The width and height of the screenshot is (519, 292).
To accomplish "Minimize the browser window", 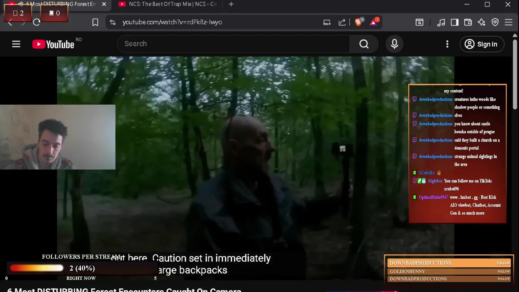I will click(x=467, y=4).
